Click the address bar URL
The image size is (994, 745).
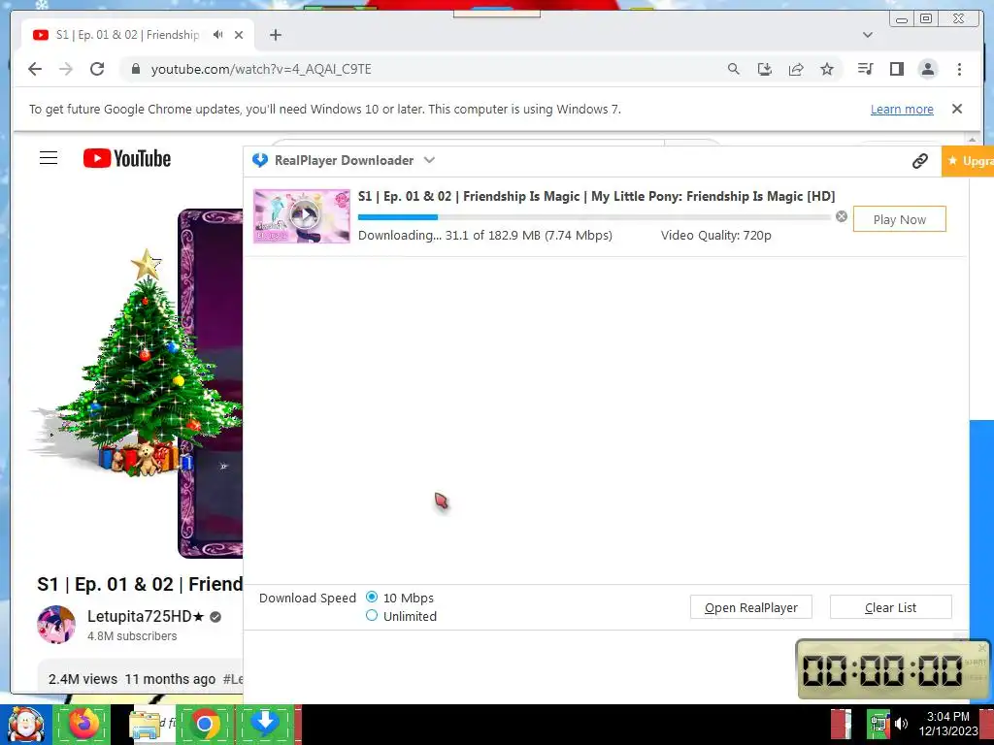[x=261, y=69]
